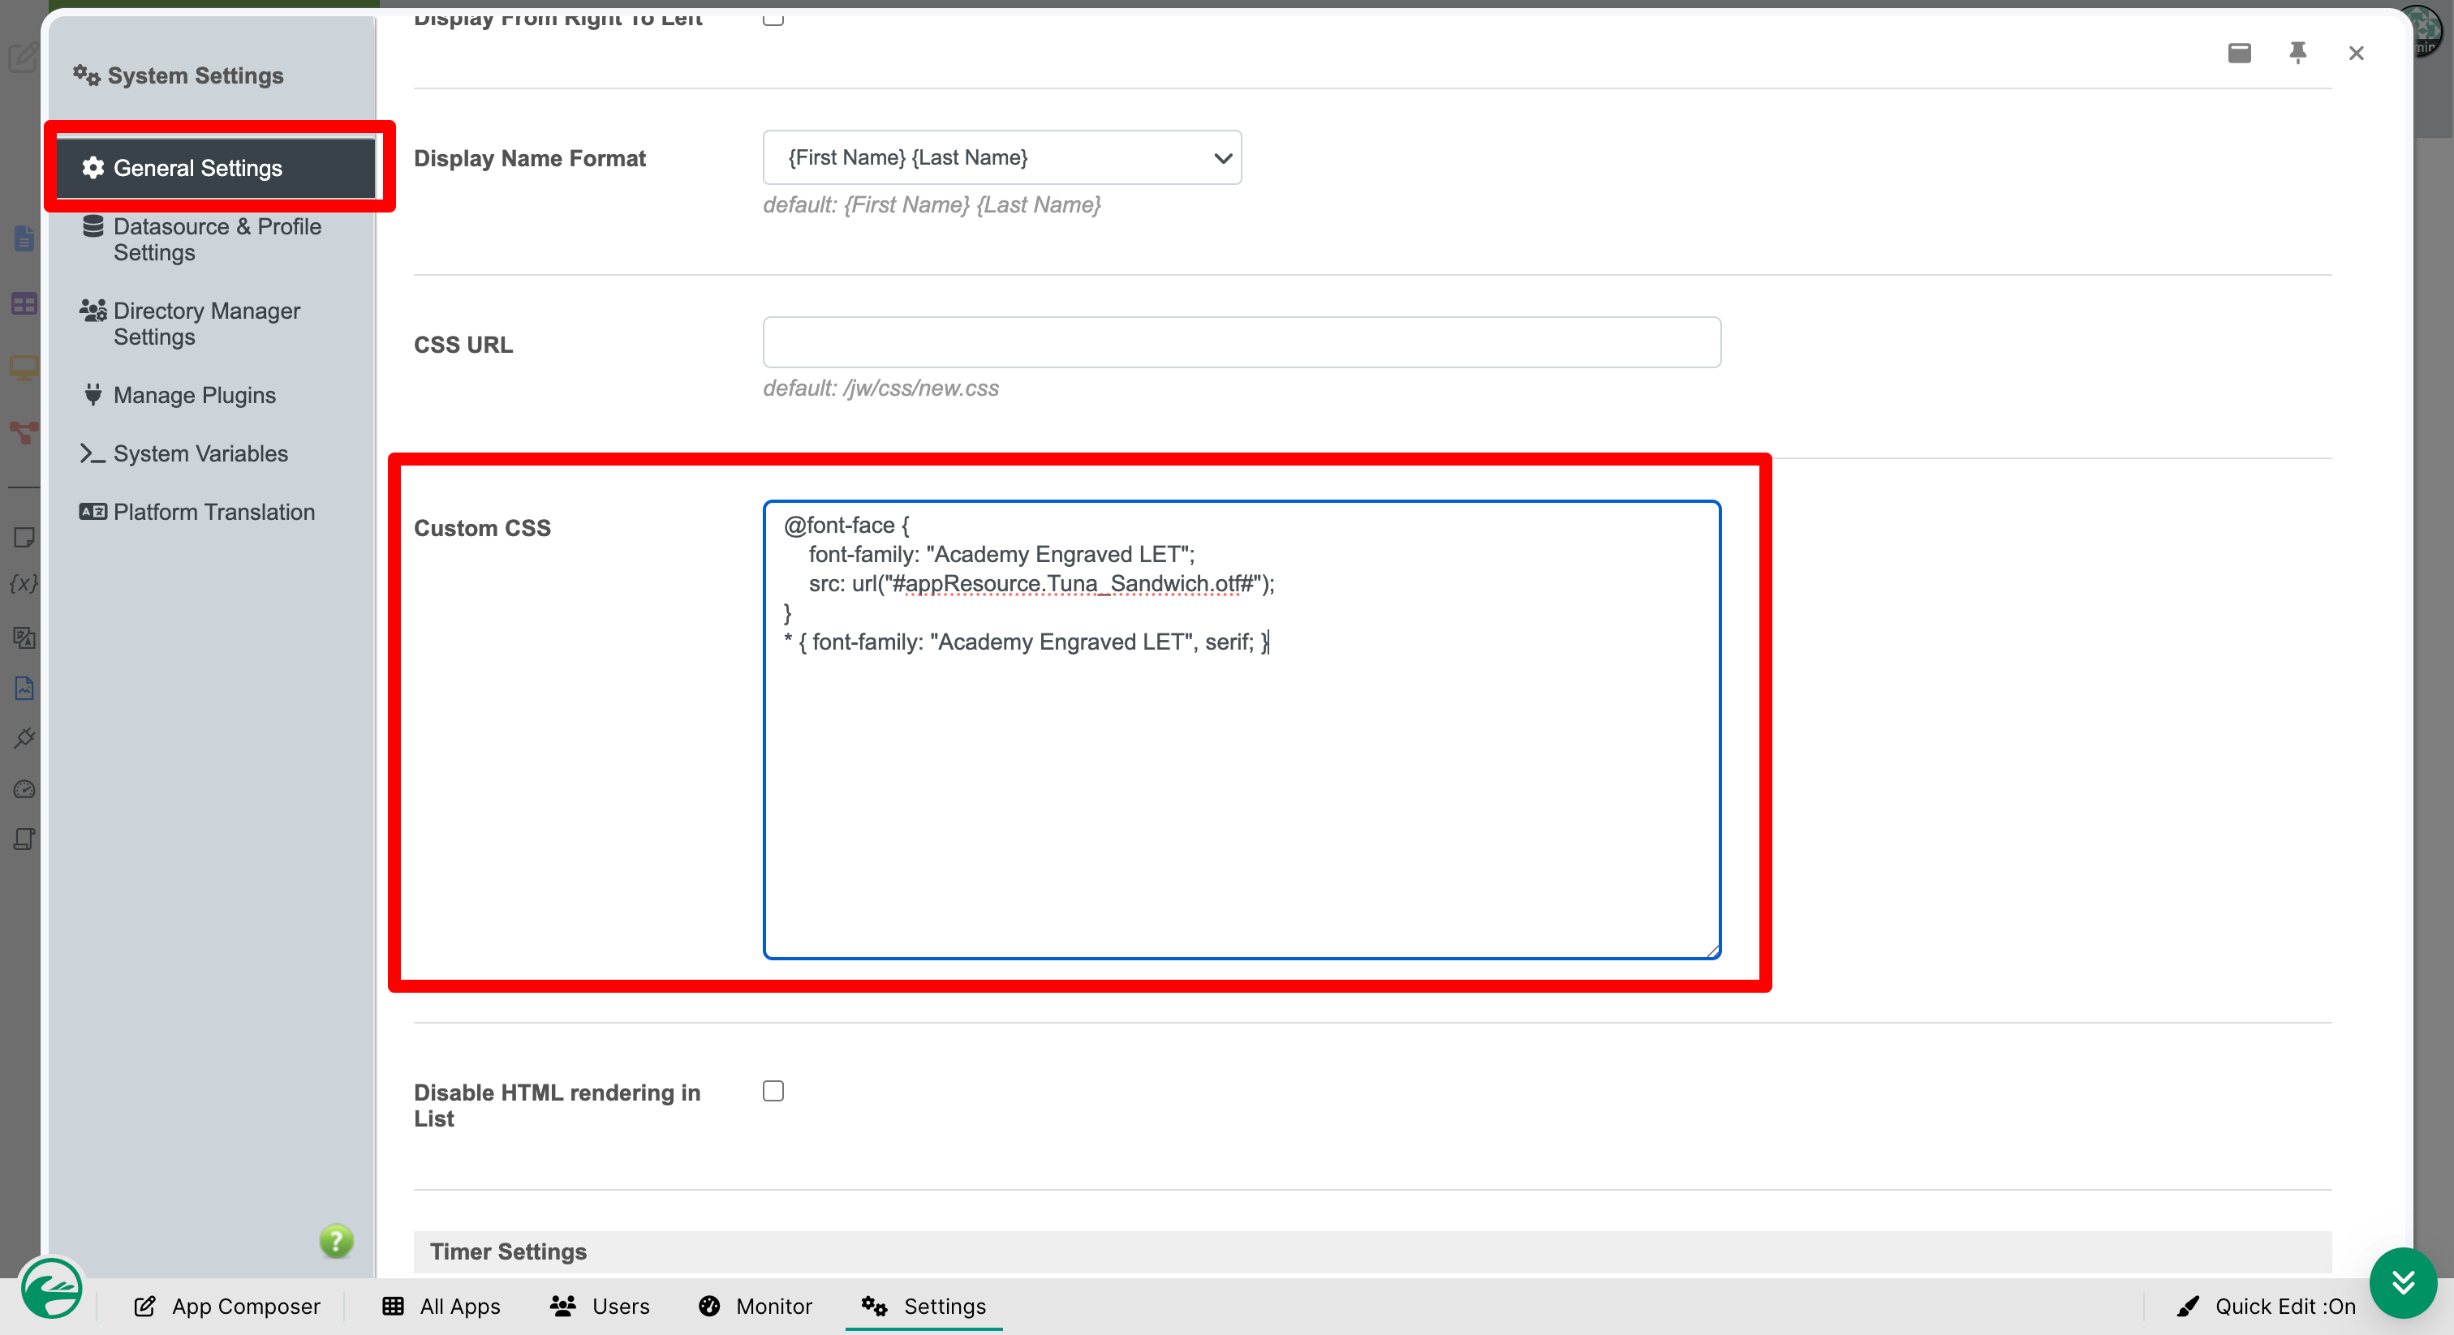Click the gauge icon in left strip
Image resolution: width=2454 pixels, height=1335 pixels.
click(24, 789)
